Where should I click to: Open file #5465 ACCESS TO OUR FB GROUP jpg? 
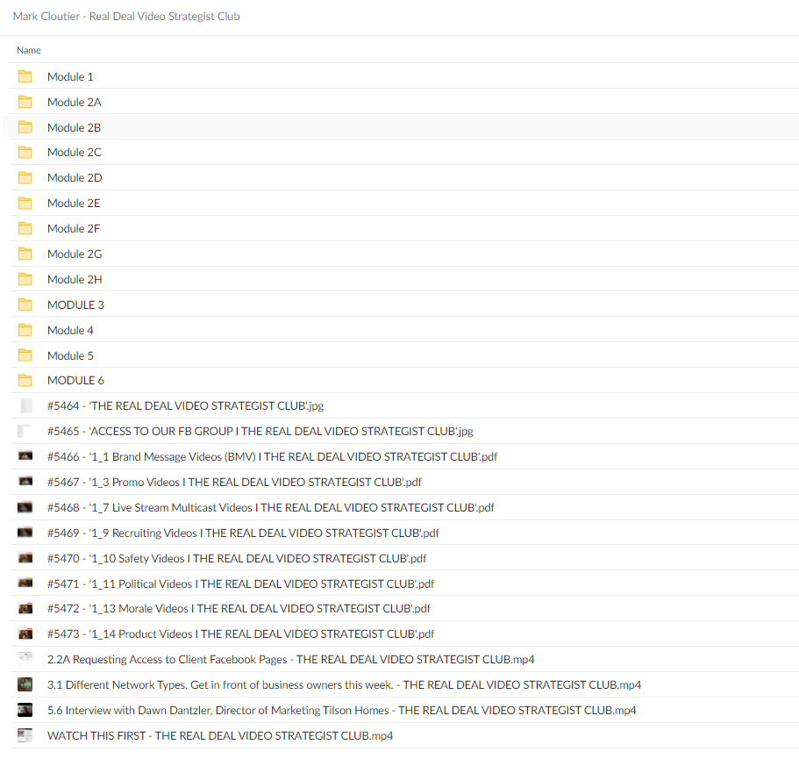(x=260, y=431)
